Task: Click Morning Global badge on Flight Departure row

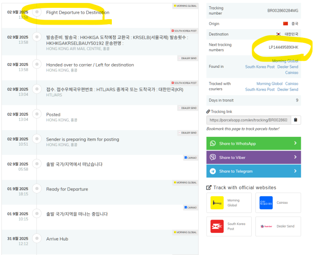Action: click(x=185, y=6)
